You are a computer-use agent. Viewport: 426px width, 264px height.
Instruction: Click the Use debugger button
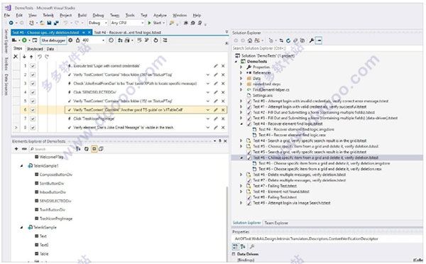(x=53, y=40)
